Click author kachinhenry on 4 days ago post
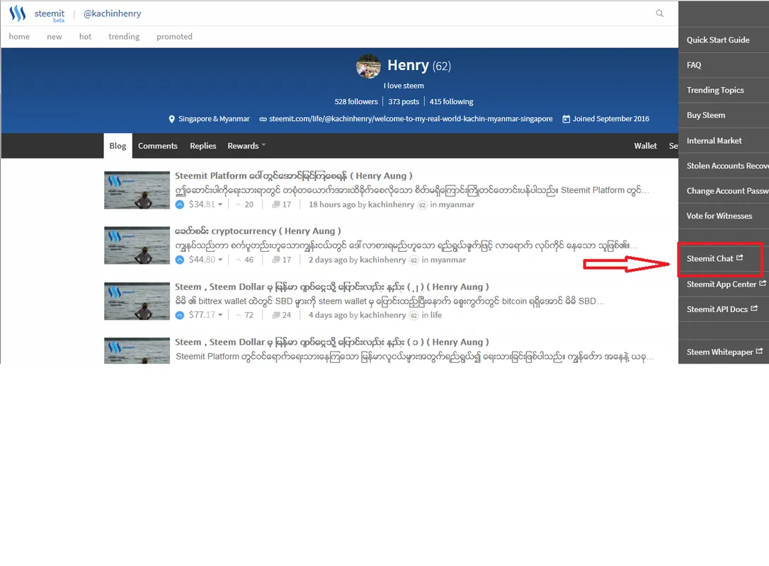Screen dimensions: 769x566 point(382,315)
